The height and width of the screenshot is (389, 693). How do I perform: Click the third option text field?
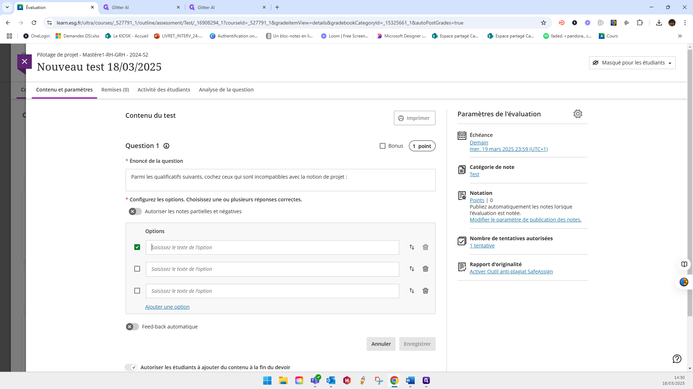(273, 291)
